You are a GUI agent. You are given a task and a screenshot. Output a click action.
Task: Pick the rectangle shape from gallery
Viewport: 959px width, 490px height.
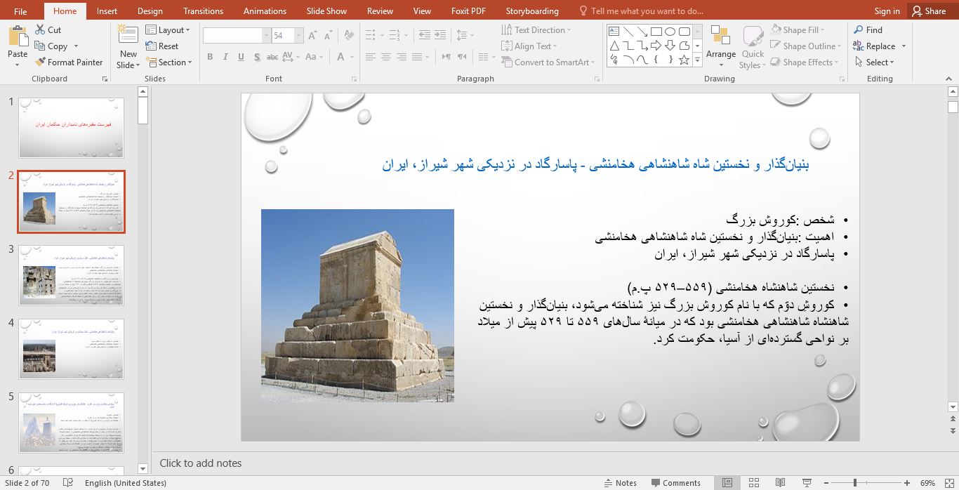(x=656, y=32)
